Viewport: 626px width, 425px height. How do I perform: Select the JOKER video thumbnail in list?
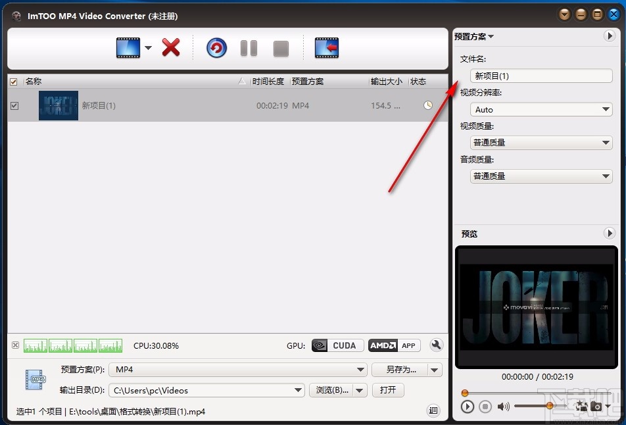tap(58, 105)
